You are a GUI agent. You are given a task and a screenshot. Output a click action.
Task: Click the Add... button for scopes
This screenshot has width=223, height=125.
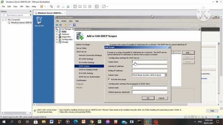(188, 53)
